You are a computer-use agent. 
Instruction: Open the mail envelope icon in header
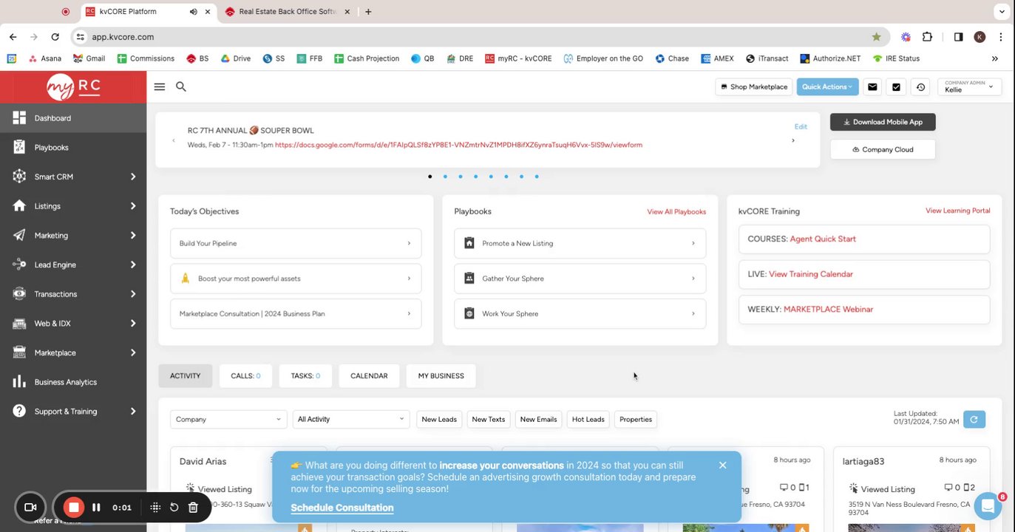pos(872,87)
